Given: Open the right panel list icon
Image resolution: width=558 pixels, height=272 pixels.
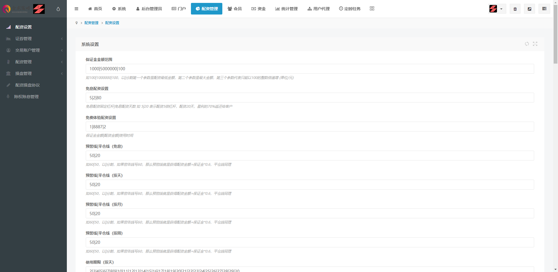Looking at the screenshot, I should (x=544, y=9).
